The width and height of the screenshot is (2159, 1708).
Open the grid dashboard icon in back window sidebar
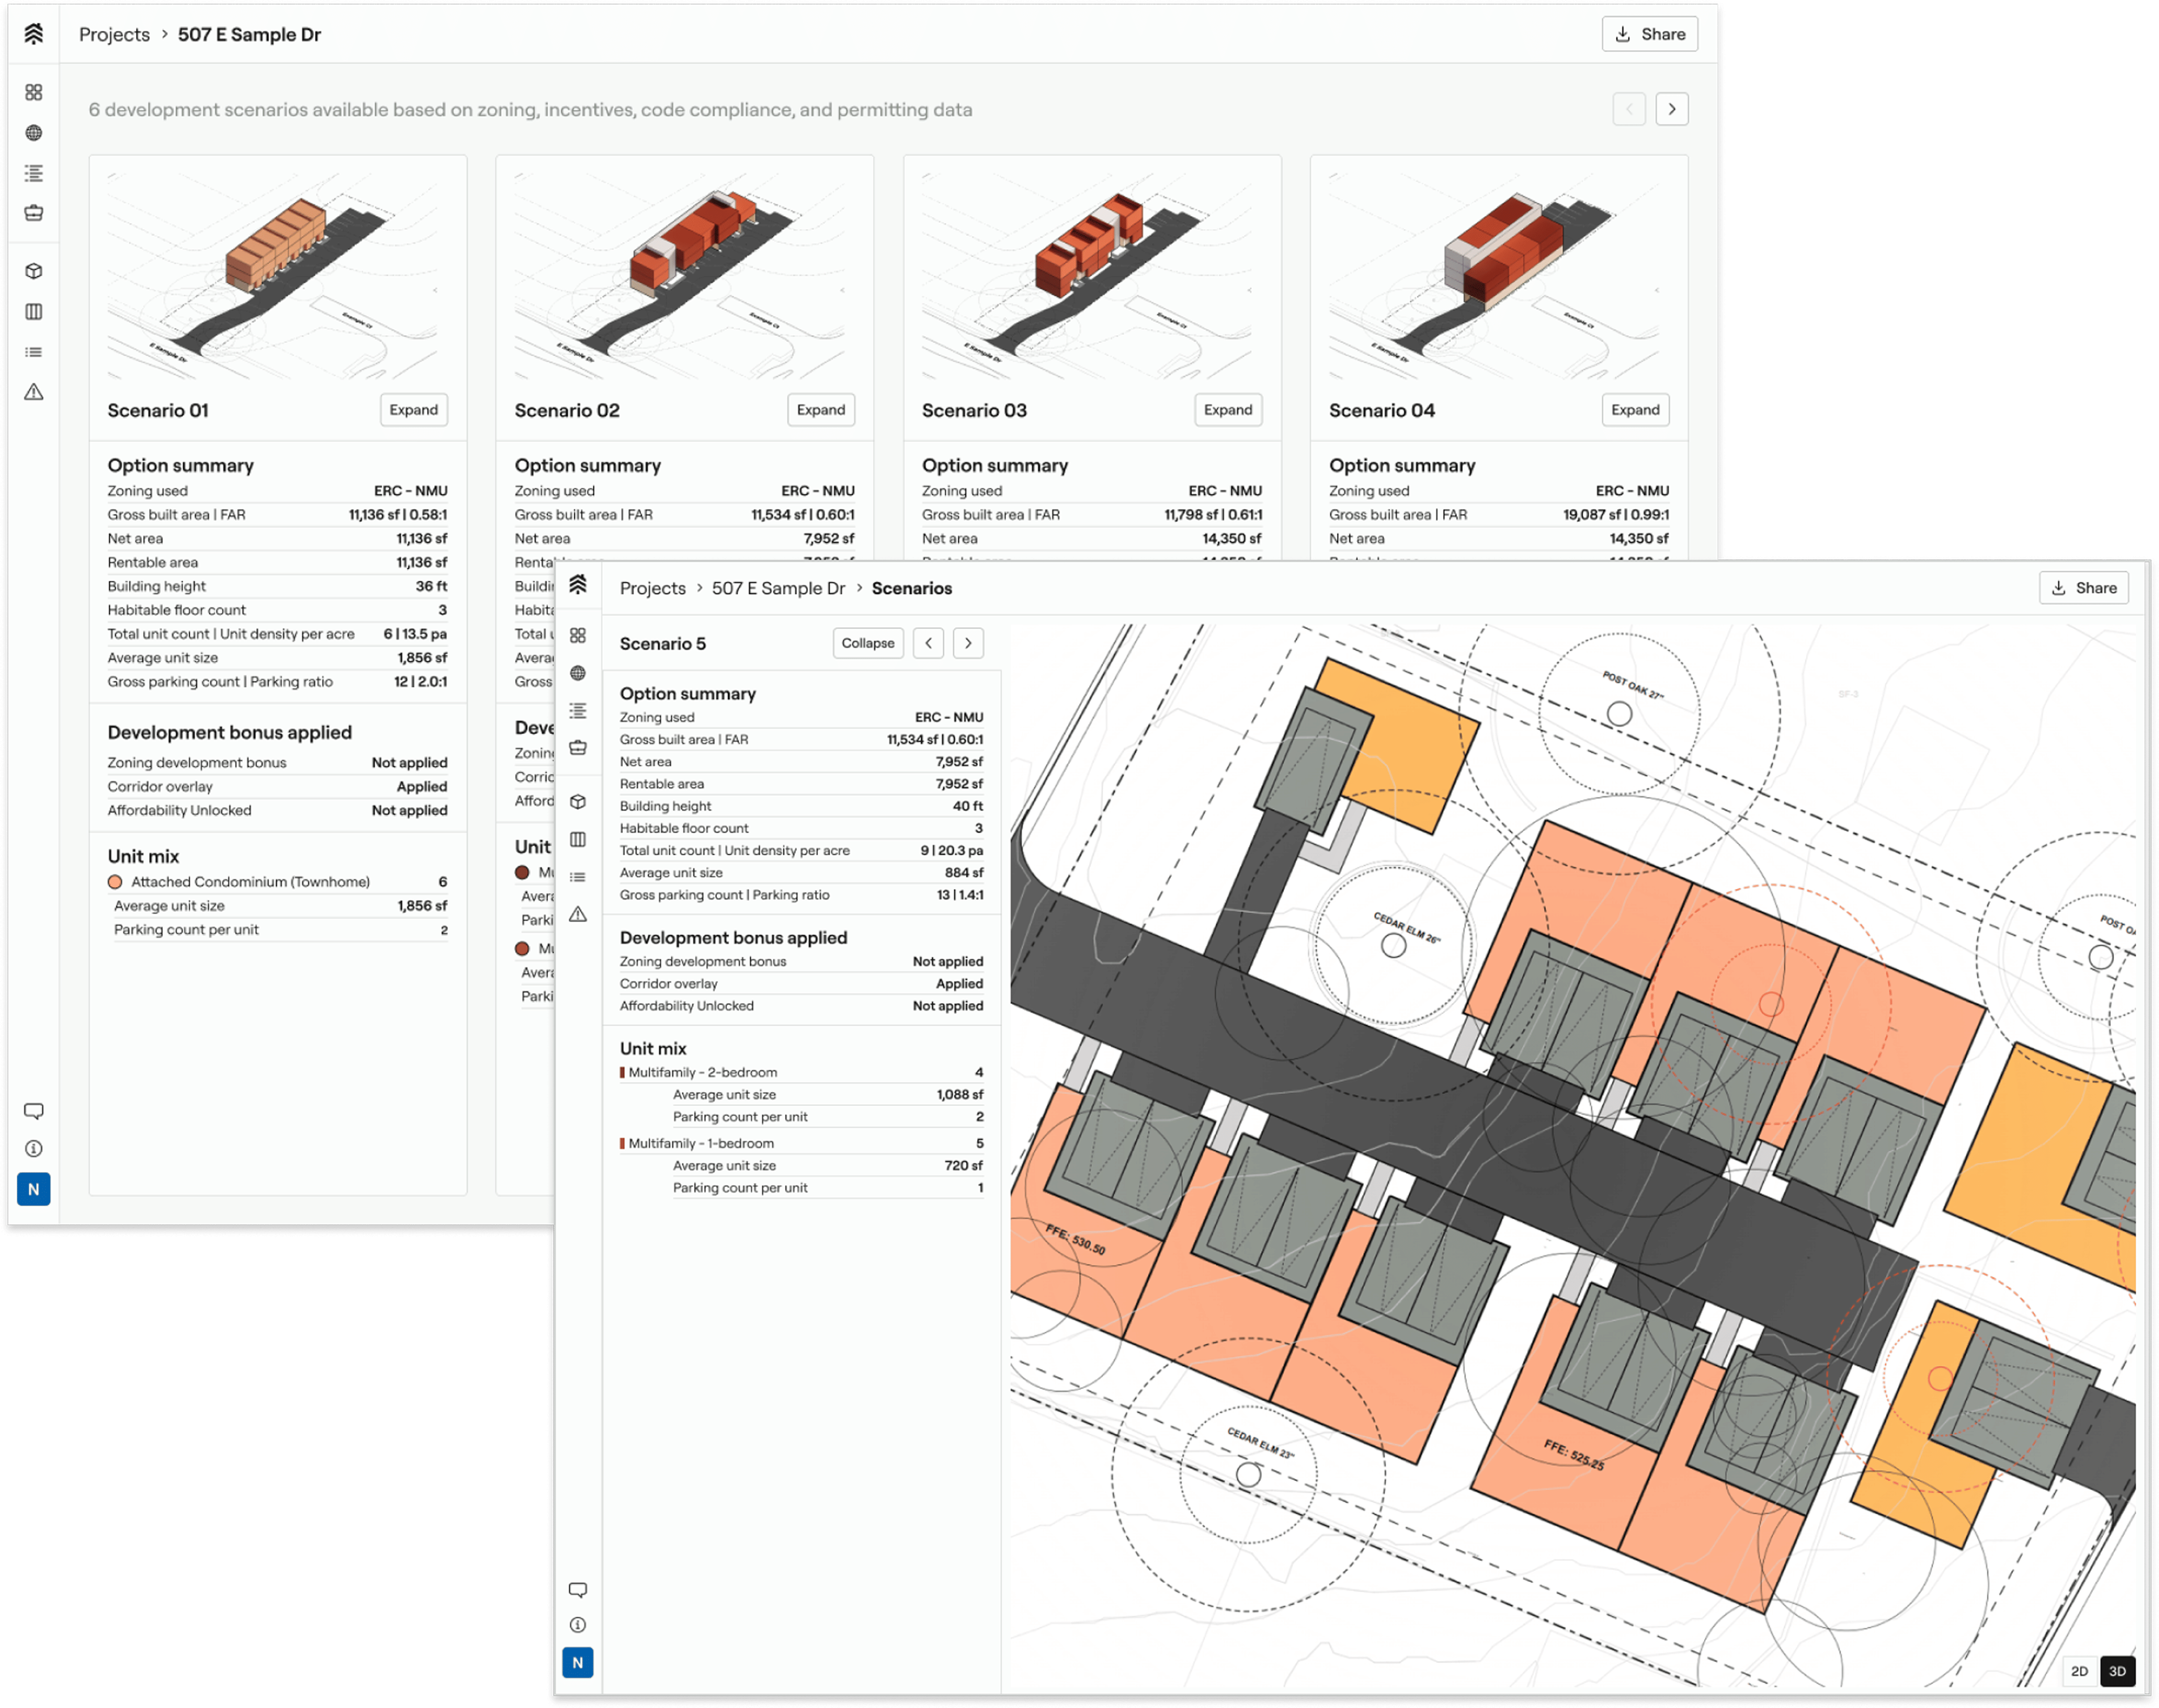coord(33,92)
